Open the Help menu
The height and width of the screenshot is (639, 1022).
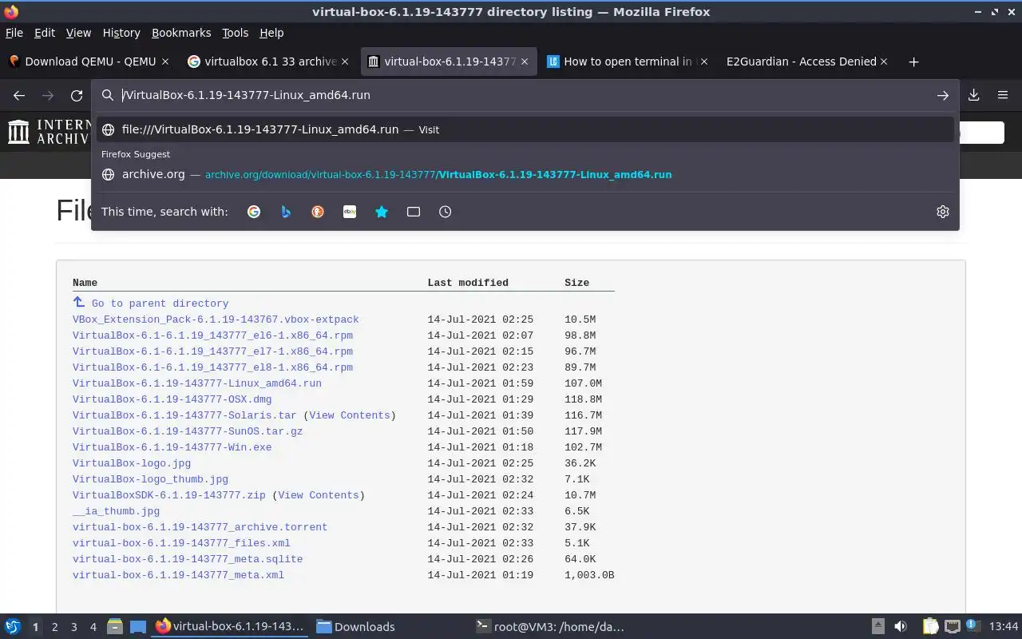pyautogui.click(x=271, y=33)
